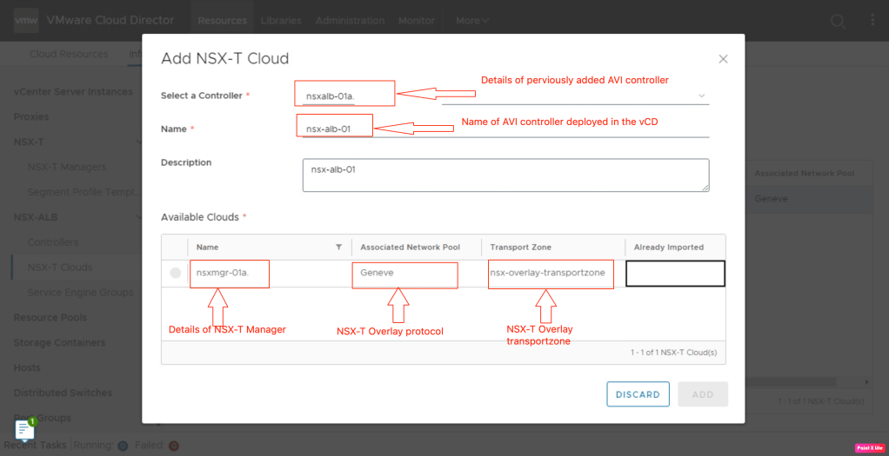Collapse the NSX-ALB sidebar section
Screen dimensions: 889x456
(x=139, y=217)
